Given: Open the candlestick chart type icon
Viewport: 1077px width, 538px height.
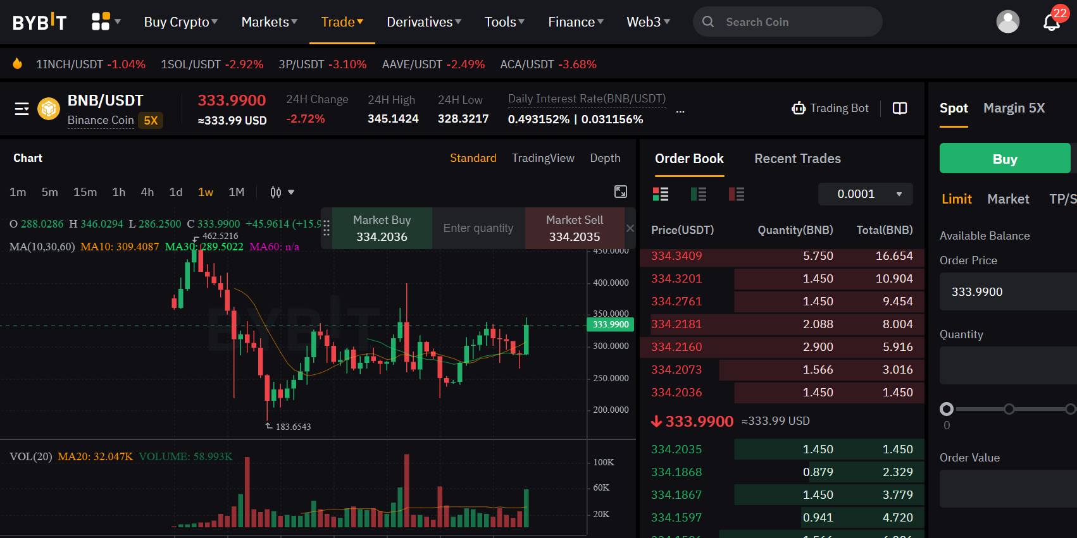Looking at the screenshot, I should (x=276, y=192).
